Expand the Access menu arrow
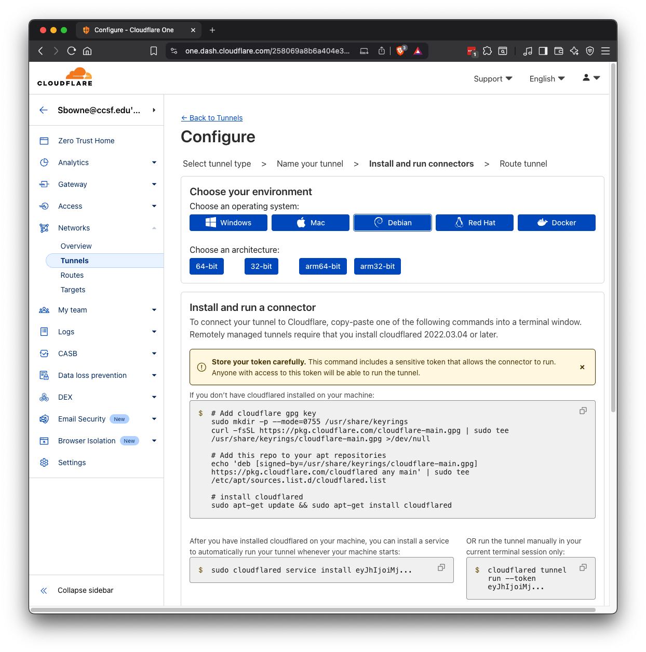 [x=154, y=206]
